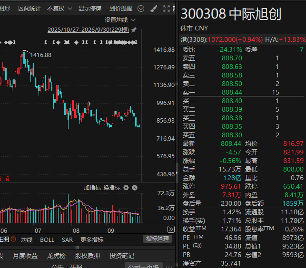Screen dimensions: 306x268
Task: Open 不复权 adjustment dropdown
Action: [59, 9]
